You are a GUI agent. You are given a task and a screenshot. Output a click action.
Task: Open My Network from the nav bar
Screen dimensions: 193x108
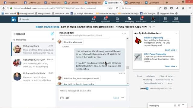click(105, 19)
